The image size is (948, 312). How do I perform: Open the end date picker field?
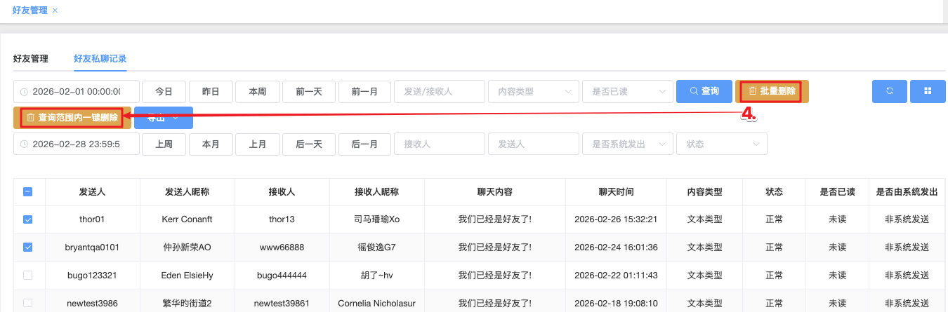(x=76, y=144)
